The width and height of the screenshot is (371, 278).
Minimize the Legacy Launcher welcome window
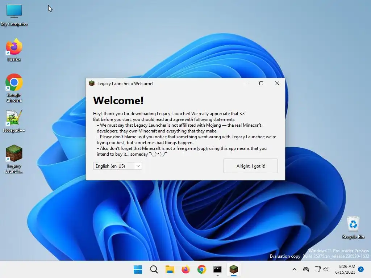[x=245, y=83]
